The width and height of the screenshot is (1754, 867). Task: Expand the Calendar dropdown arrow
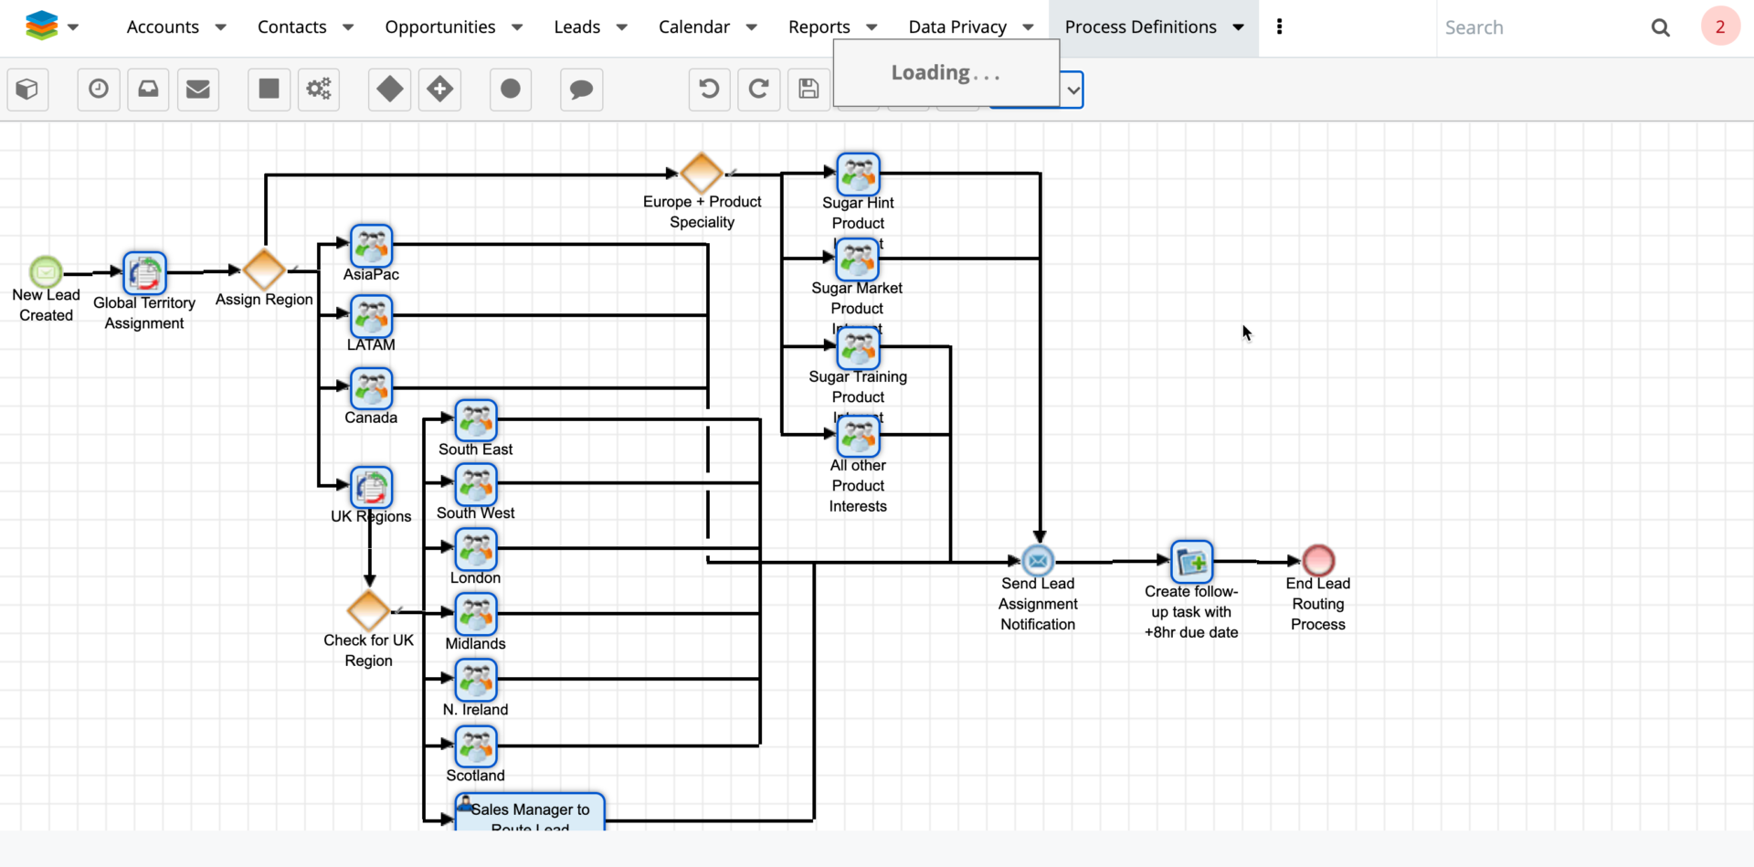[x=752, y=27]
